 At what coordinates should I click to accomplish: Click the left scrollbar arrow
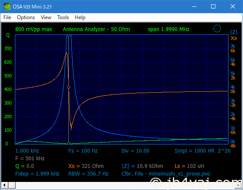pyautogui.click(x=4, y=185)
